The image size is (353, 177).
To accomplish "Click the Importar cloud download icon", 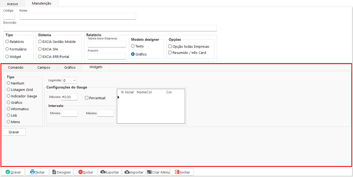I will pos(127,172).
